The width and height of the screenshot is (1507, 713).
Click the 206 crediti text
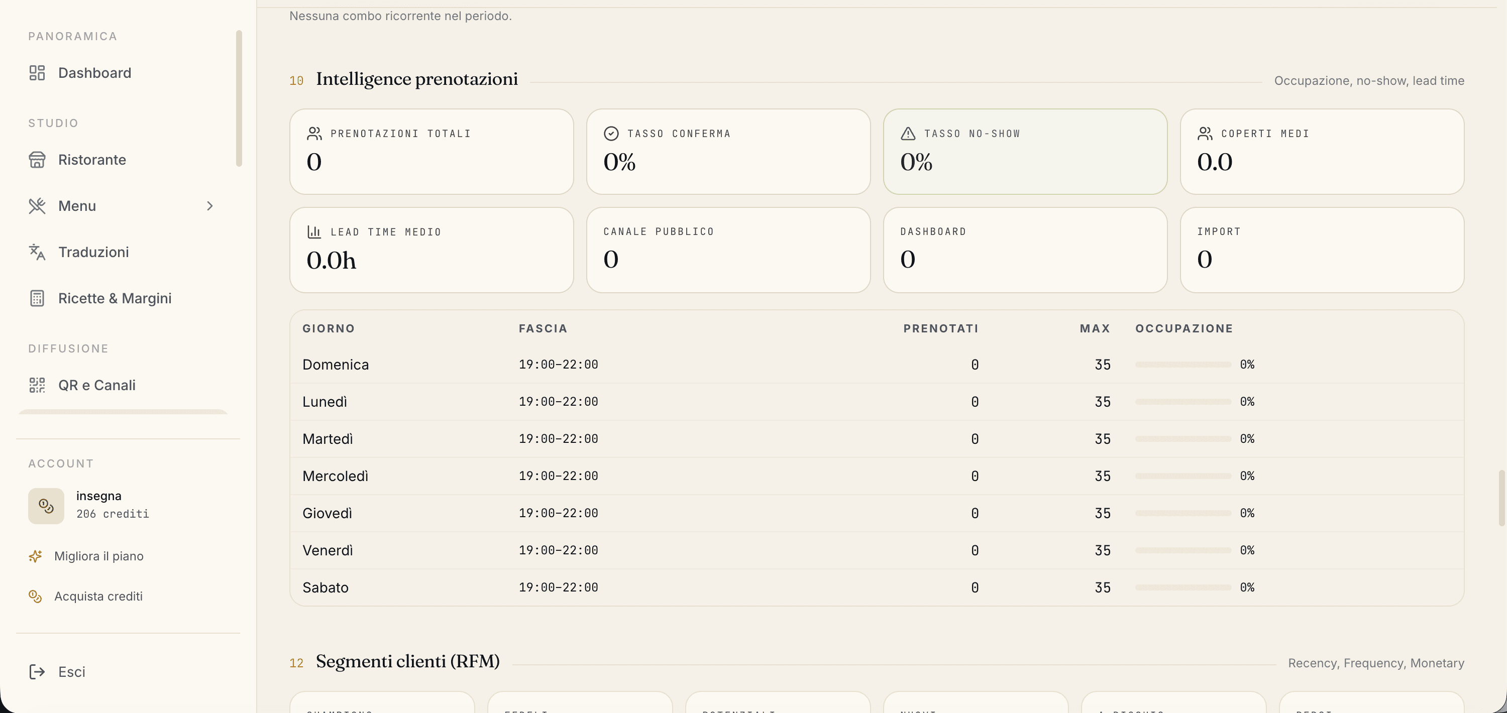tap(113, 514)
